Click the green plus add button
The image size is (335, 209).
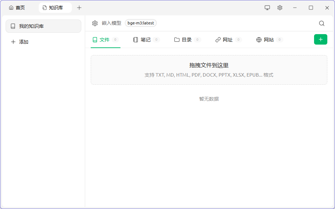click(320, 39)
